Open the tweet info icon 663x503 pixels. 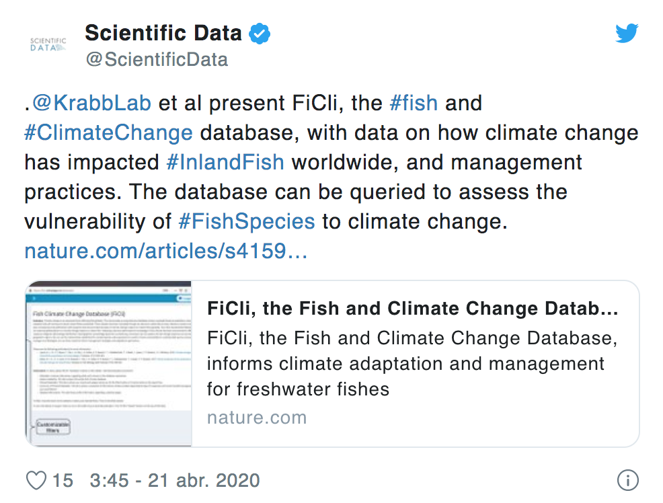click(627, 481)
